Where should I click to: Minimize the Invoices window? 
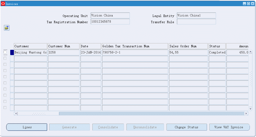(x=244, y=4)
